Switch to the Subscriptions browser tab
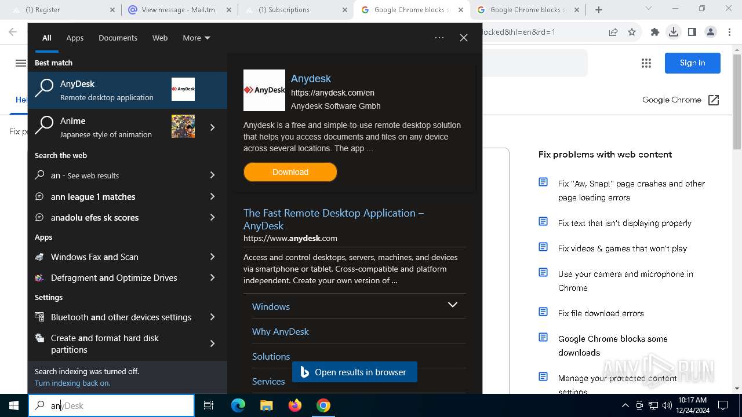Image resolution: width=742 pixels, height=417 pixels. pos(295,10)
